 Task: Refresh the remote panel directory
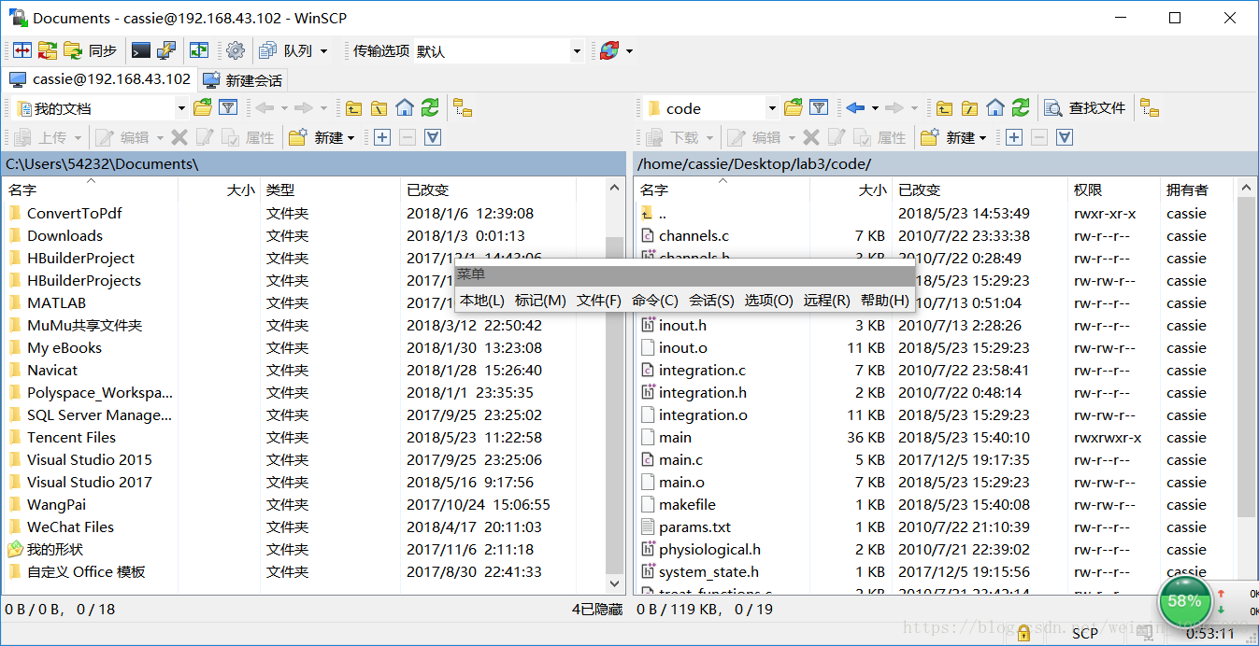tap(1021, 108)
